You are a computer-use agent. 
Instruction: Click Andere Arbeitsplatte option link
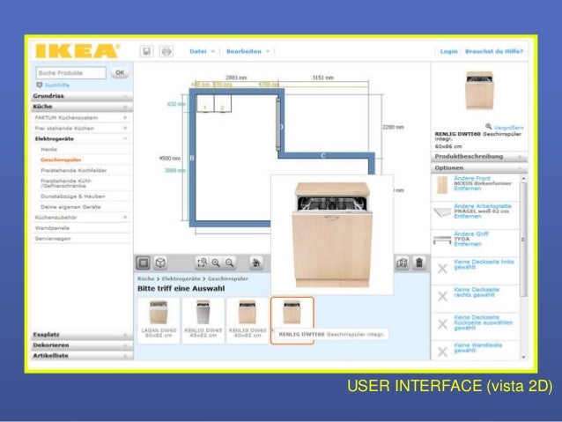(483, 206)
